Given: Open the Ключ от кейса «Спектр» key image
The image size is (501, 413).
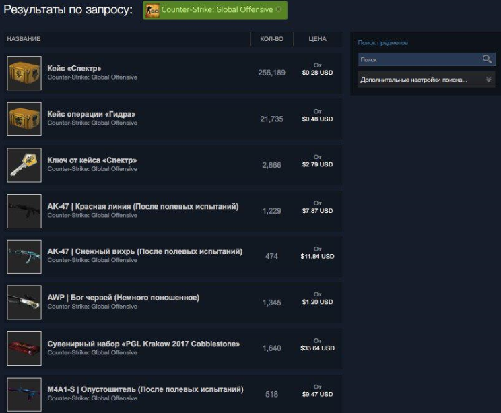Looking at the screenshot, I should pyautogui.click(x=24, y=165).
